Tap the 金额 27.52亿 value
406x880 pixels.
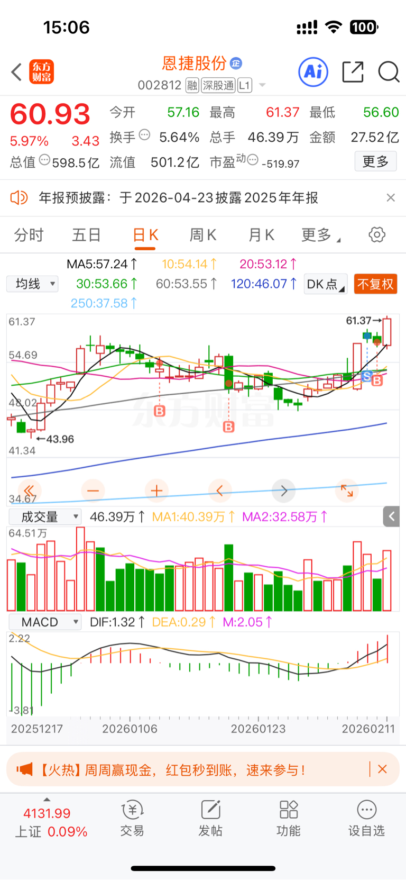375,137
